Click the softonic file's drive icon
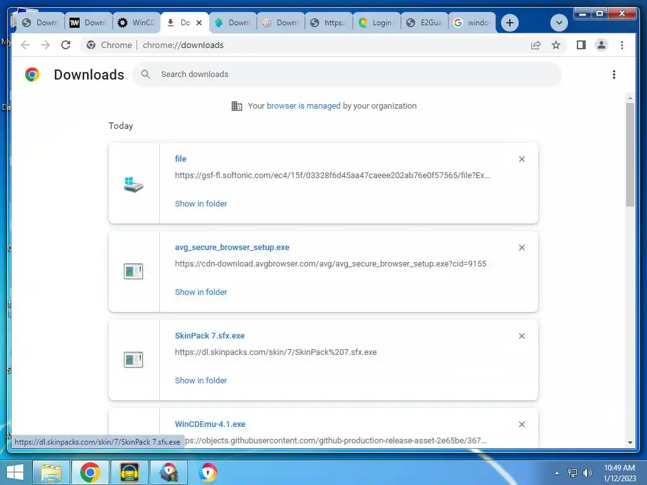This screenshot has width=647, height=485. coord(133,184)
